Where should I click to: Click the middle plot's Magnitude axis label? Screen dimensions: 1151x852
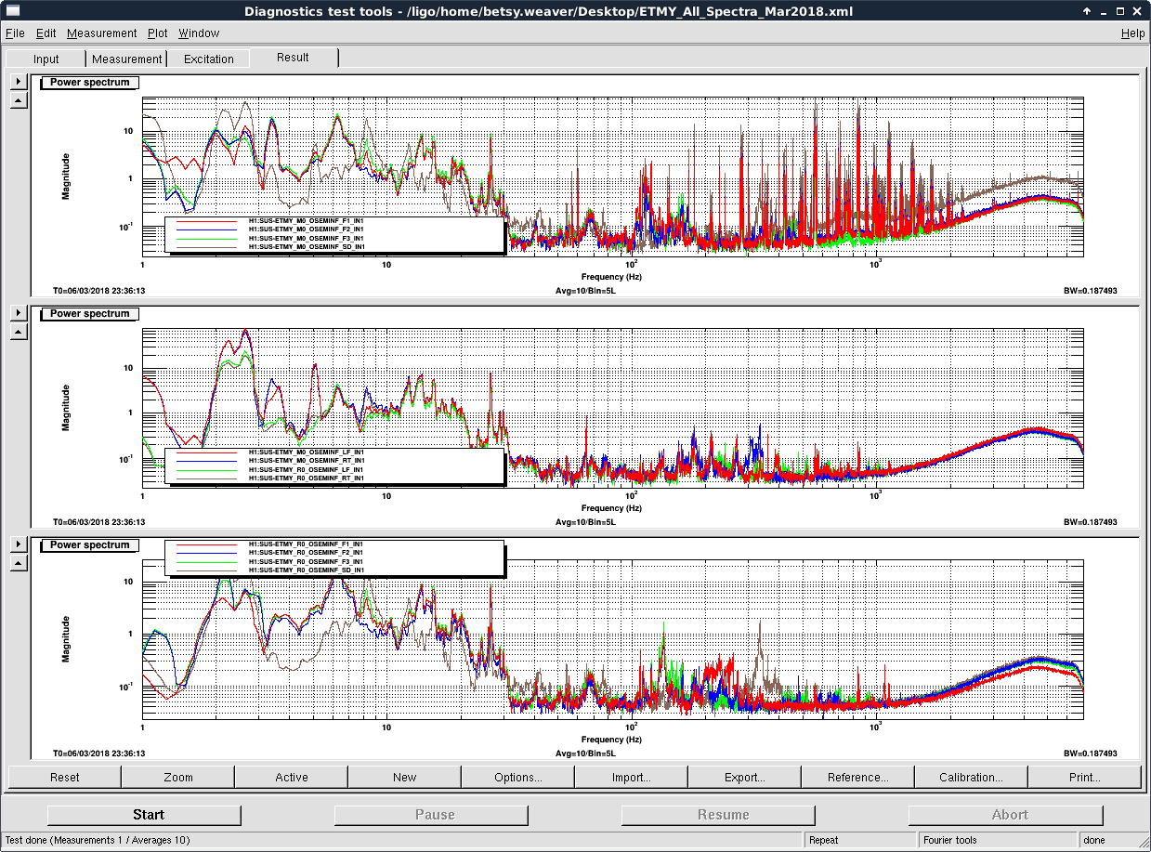click(66, 408)
